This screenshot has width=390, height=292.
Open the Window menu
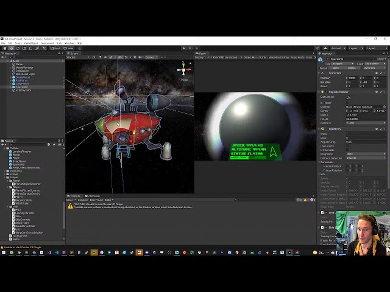(69, 43)
